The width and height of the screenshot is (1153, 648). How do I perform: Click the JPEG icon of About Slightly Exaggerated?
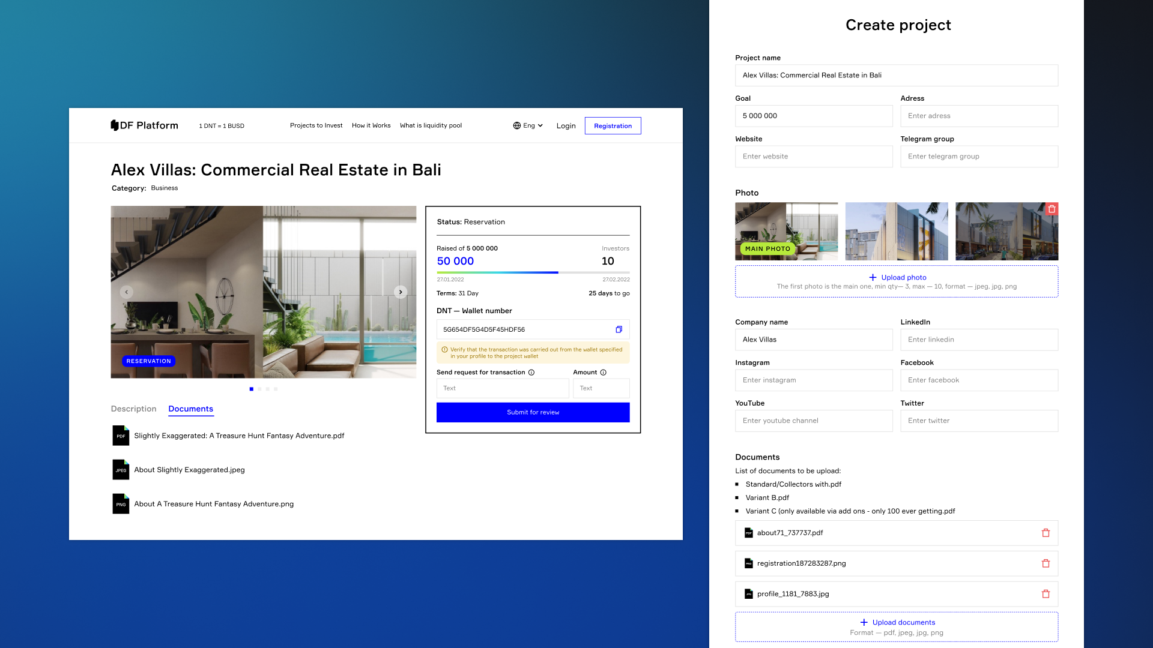coord(121,470)
